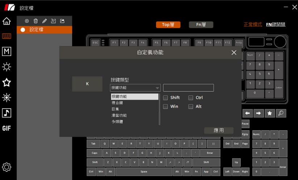This screenshot has height=180, width=298.
Task: Open the Home page in sidebar
Action: 7,21
